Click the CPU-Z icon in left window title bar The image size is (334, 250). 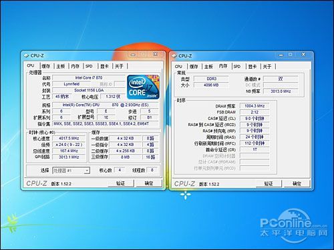26,55
